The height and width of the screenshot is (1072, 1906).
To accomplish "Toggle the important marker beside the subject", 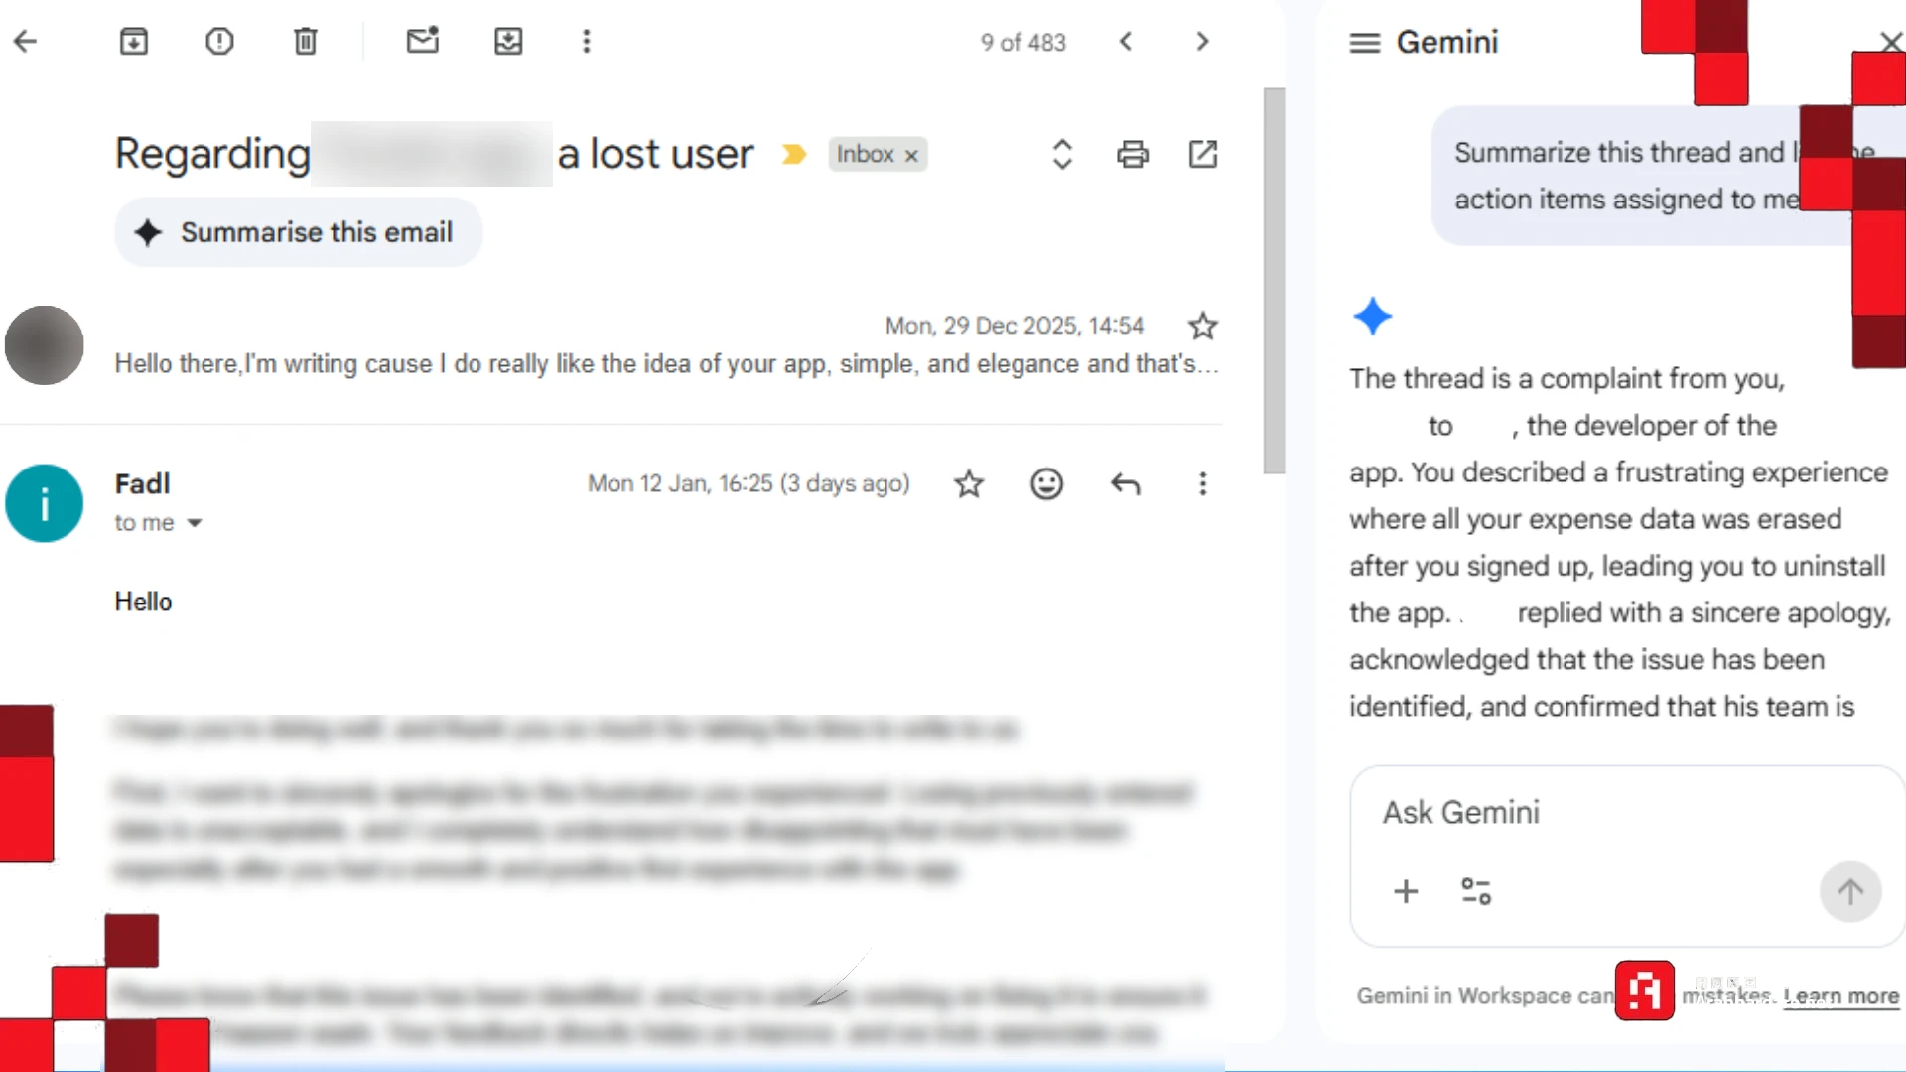I will click(793, 154).
